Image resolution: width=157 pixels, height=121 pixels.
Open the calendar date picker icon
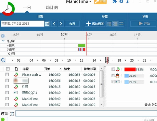tap(47, 24)
